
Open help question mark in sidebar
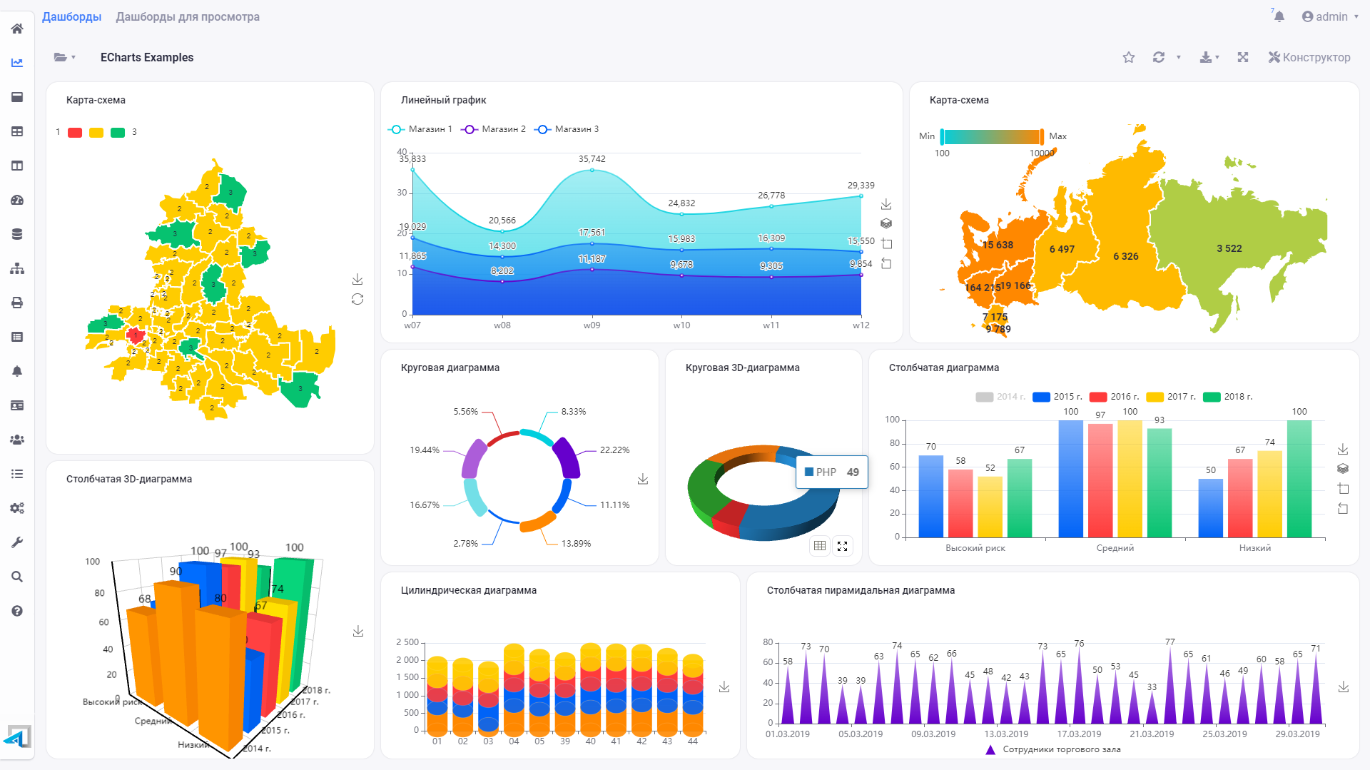[x=17, y=611]
